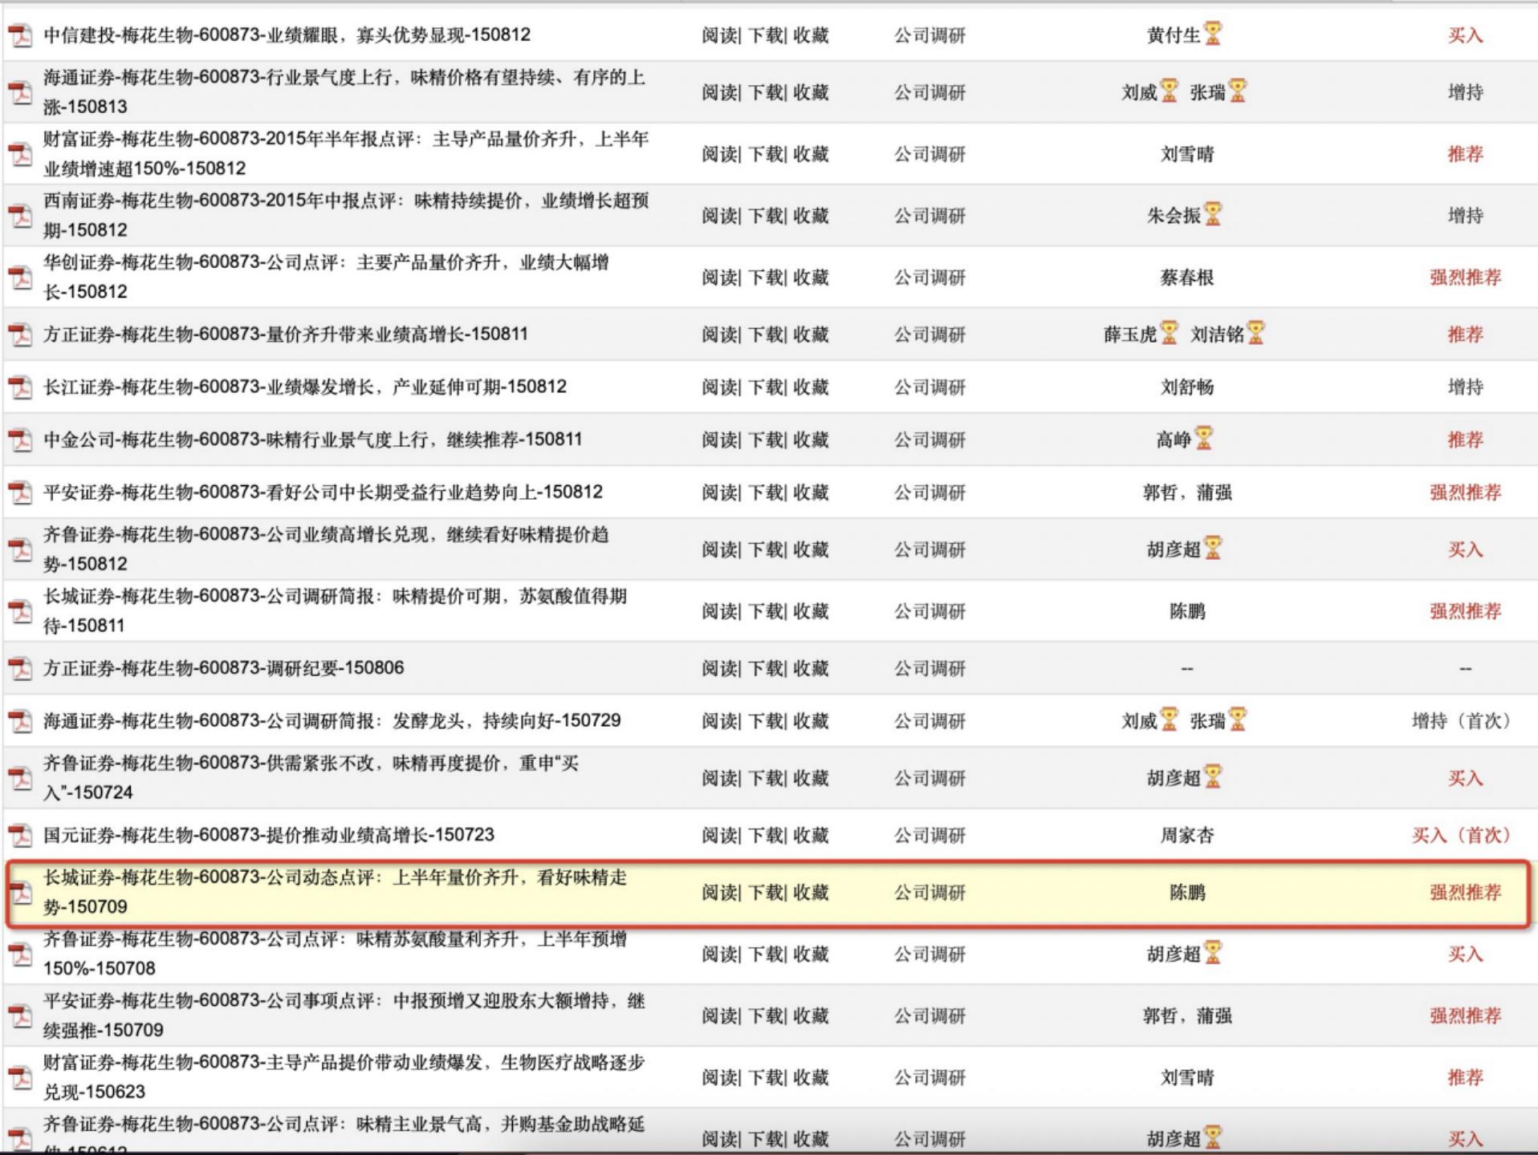Image resolution: width=1538 pixels, height=1155 pixels.
Task: Click 收藏 for the 长江证券 report
Action: pyautogui.click(x=811, y=387)
